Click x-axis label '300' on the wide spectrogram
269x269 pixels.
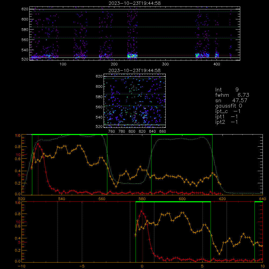tap(165, 64)
